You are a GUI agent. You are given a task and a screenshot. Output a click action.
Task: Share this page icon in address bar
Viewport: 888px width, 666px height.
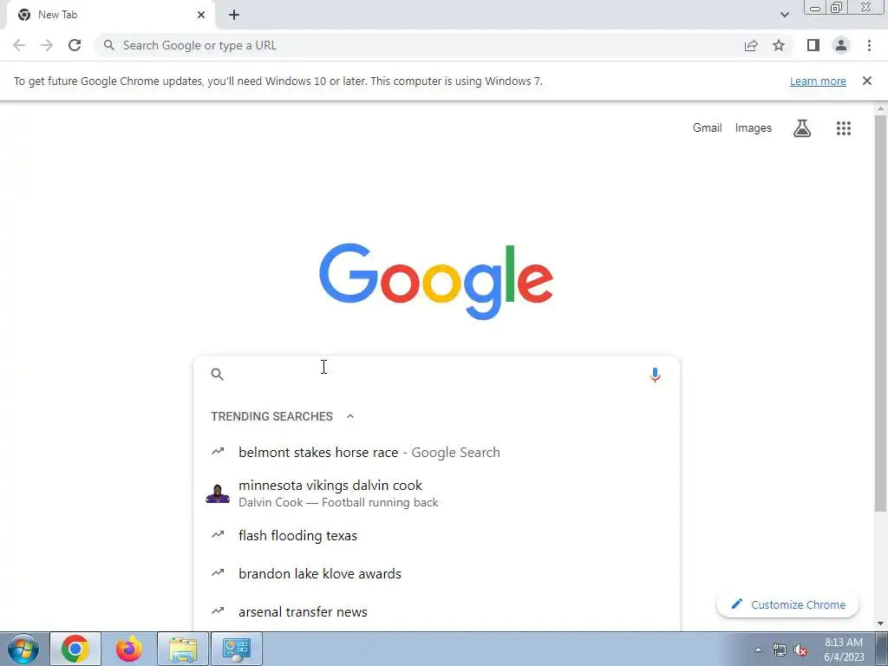[751, 45]
